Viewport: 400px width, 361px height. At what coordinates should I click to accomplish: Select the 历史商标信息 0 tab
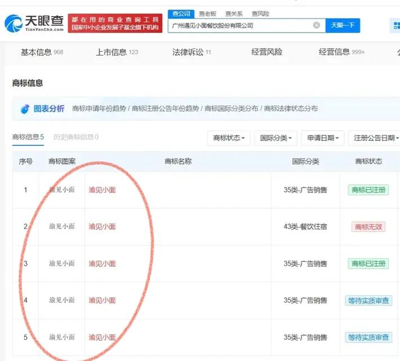[76, 137]
